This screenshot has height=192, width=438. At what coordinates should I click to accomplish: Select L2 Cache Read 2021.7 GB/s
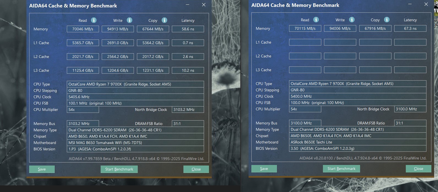83,57
